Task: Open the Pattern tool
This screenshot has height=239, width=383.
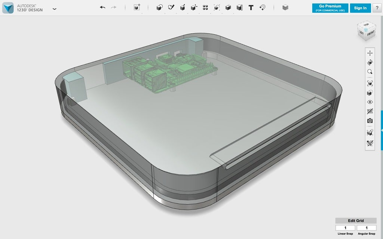Action: (x=205, y=7)
